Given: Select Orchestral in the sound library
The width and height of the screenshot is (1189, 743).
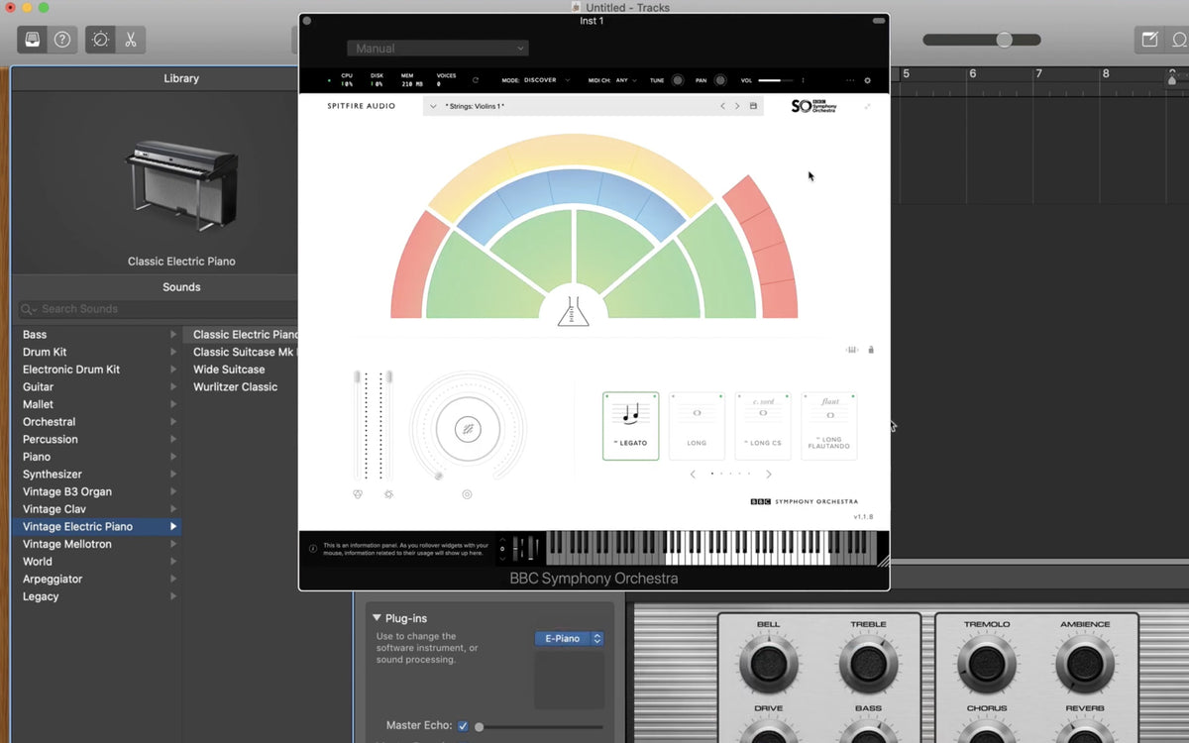Looking at the screenshot, I should pyautogui.click(x=49, y=422).
